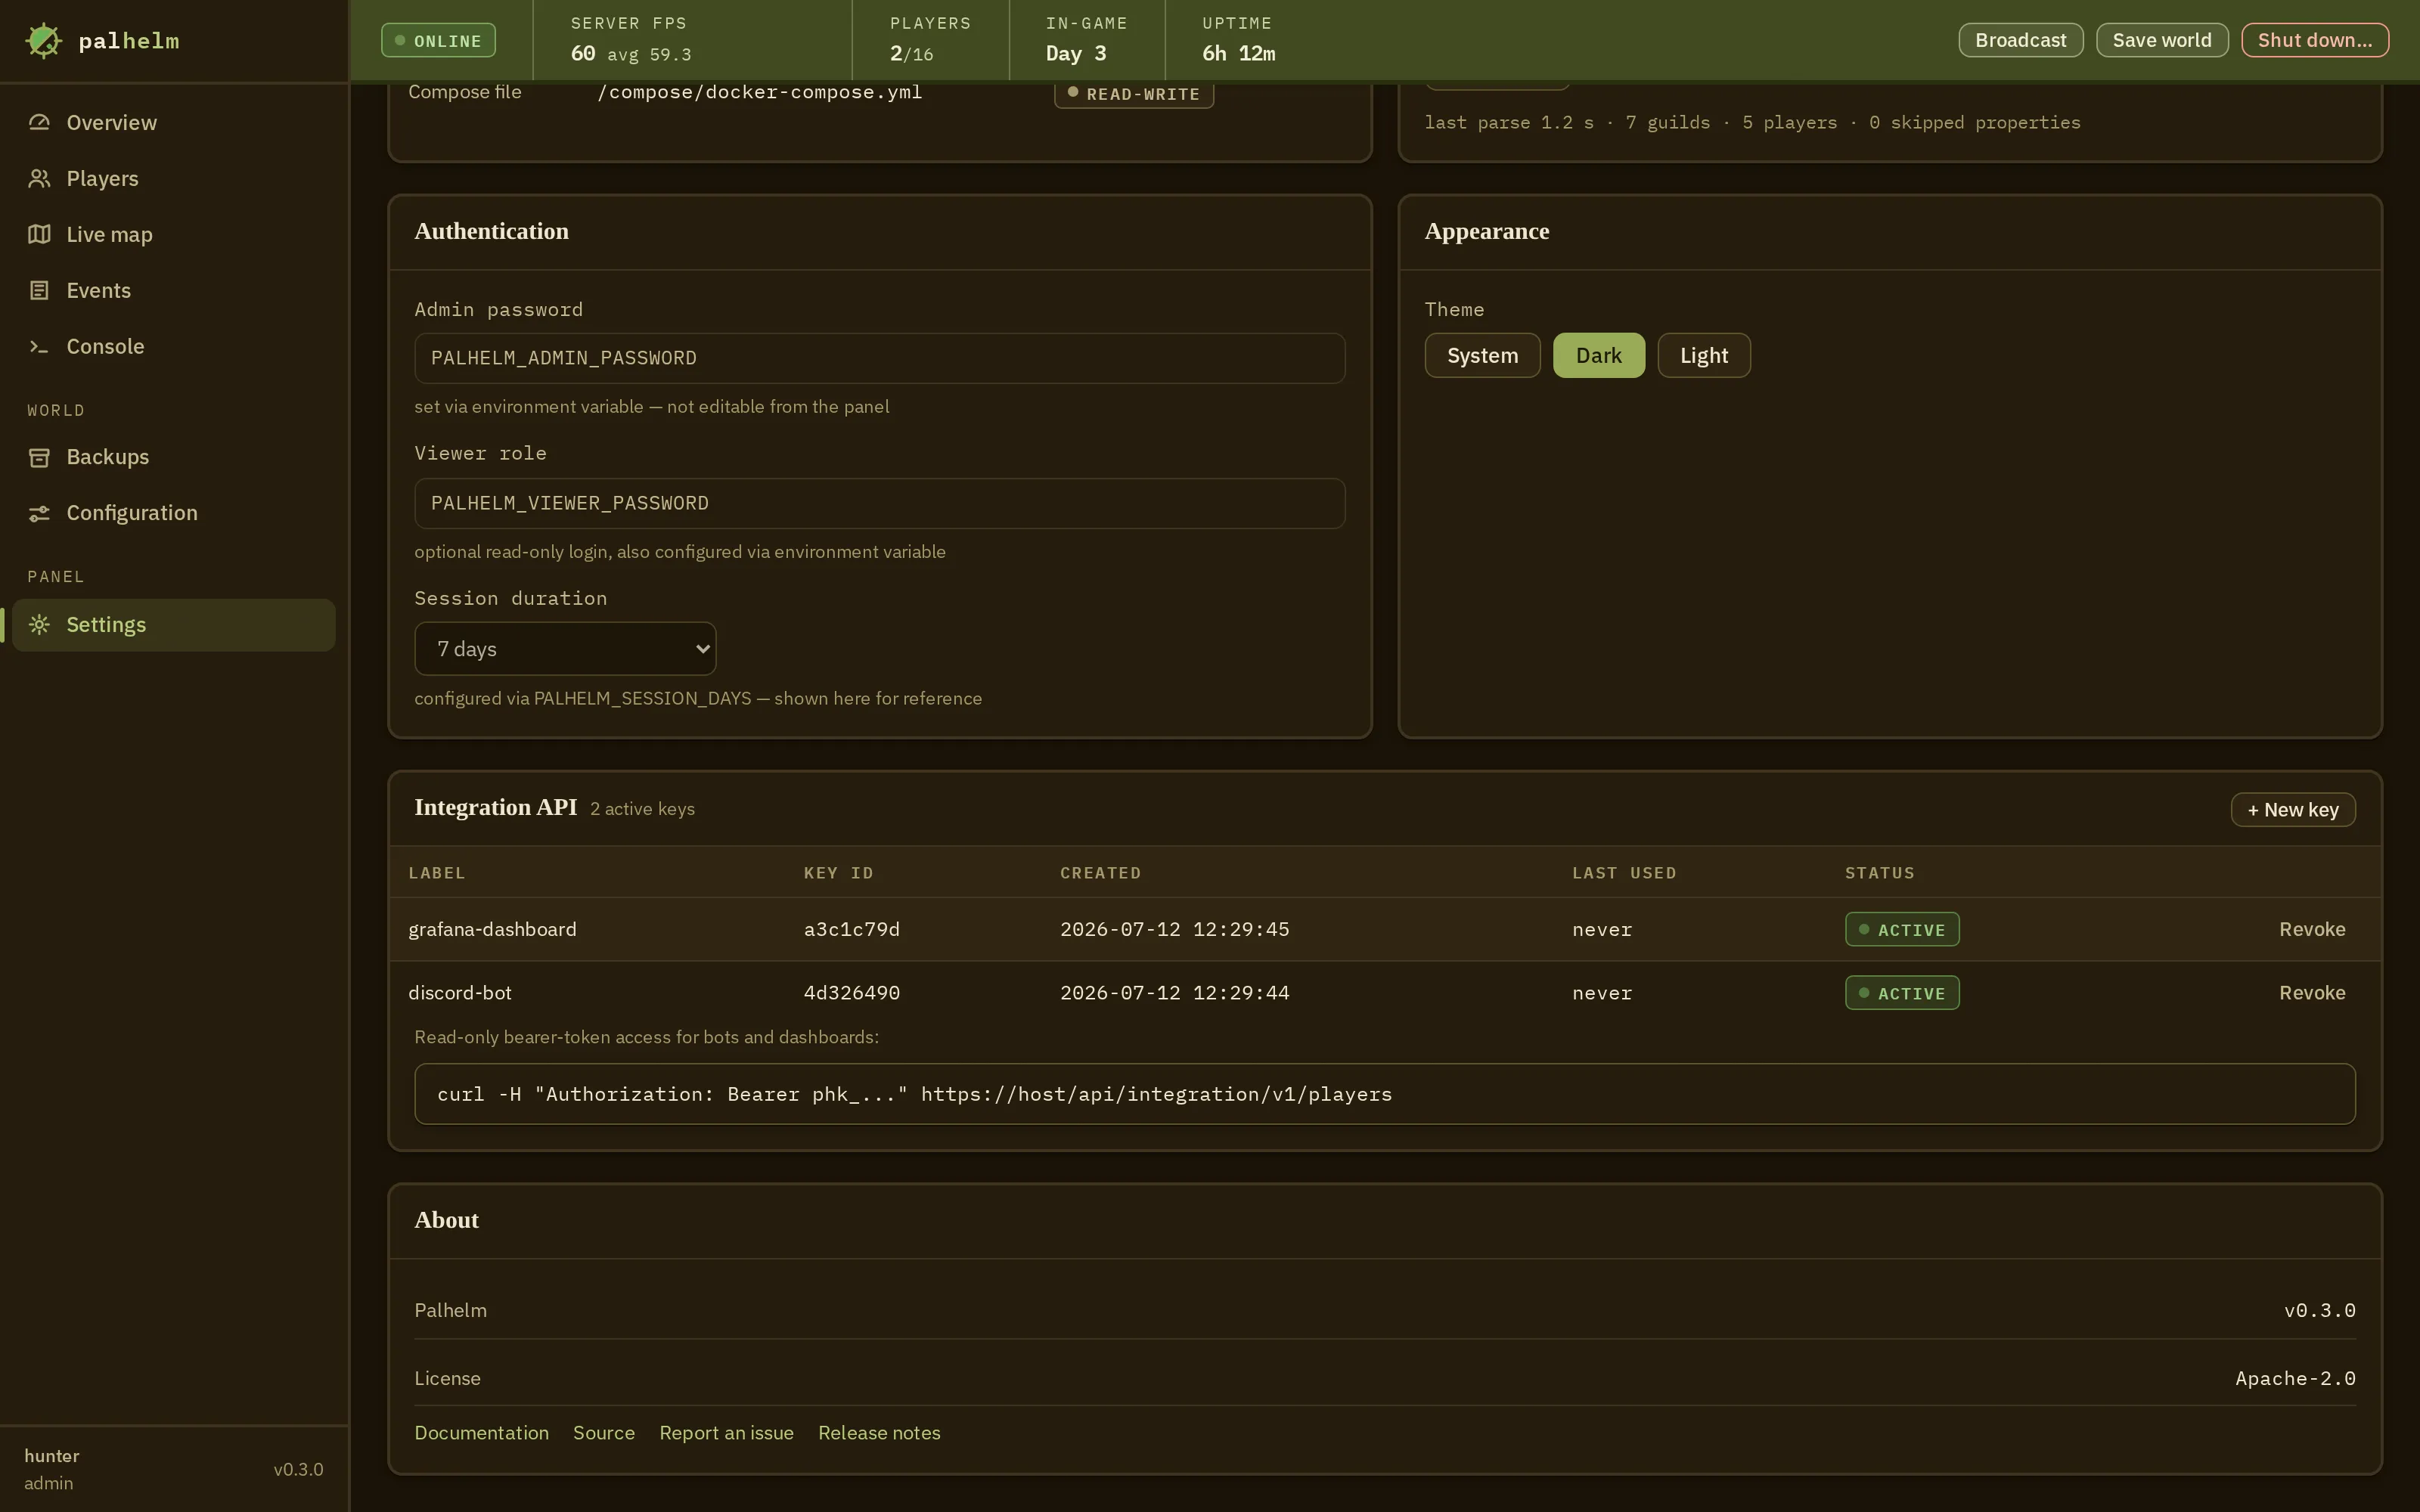Click the compose file path

point(759,92)
